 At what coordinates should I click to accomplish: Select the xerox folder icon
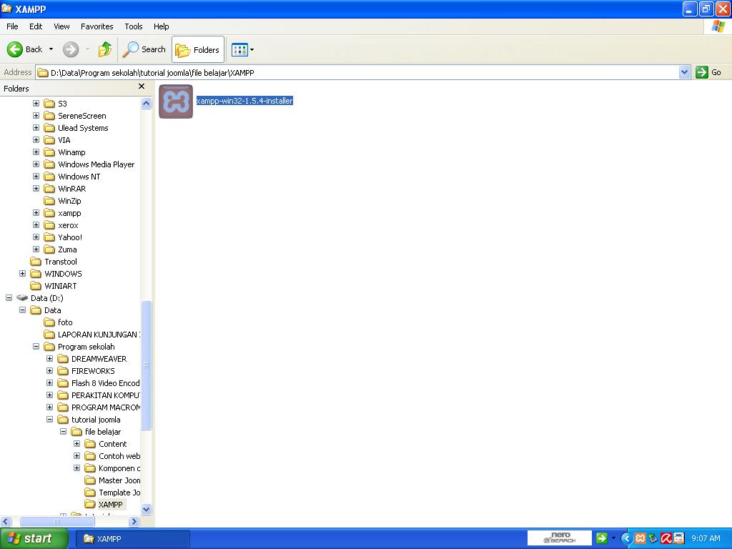click(x=49, y=225)
